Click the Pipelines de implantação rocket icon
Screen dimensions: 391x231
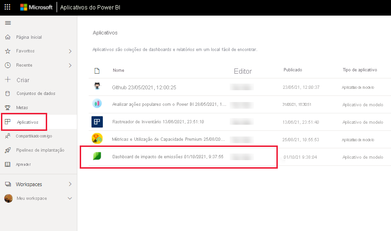(8, 150)
